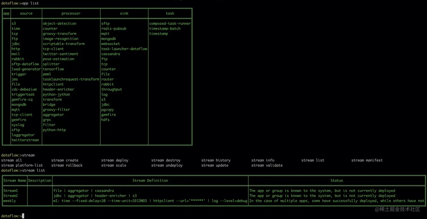427x219 pixels.
Task: Select 'syslog' source entry
Action: tap(18, 125)
